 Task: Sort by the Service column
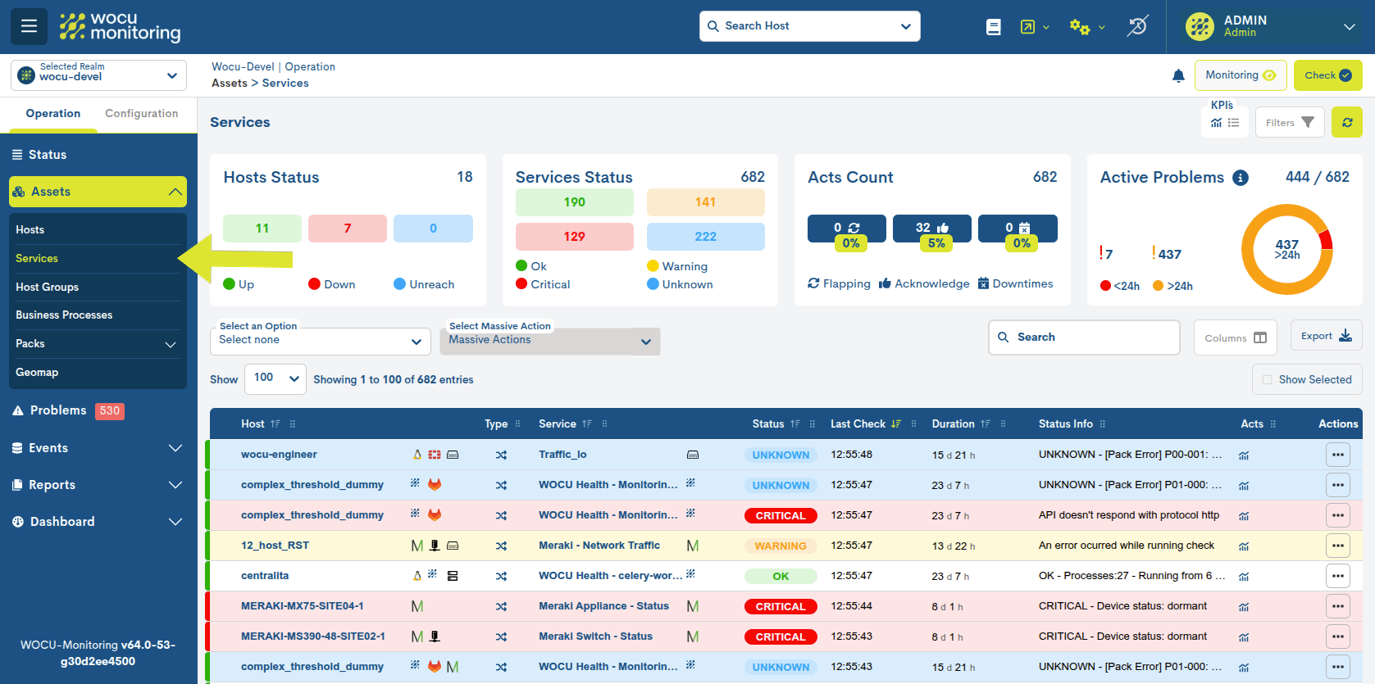tap(587, 424)
